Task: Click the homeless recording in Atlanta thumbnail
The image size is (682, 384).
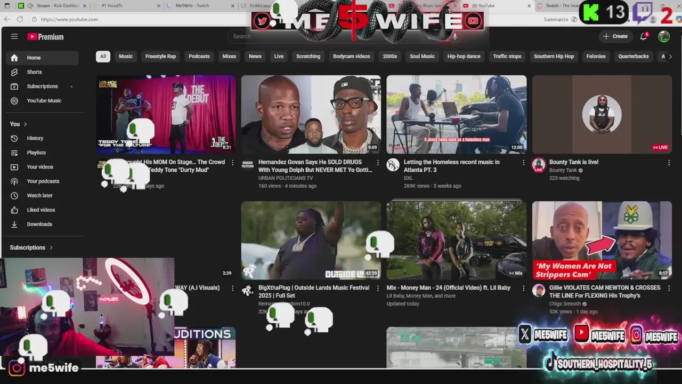Action: click(x=457, y=114)
